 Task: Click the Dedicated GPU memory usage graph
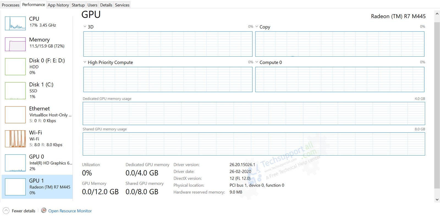click(x=254, y=113)
